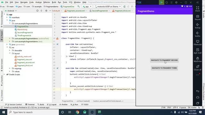Expand the mipmap folder
This screenshot has width=205, height=115.
(10, 68)
